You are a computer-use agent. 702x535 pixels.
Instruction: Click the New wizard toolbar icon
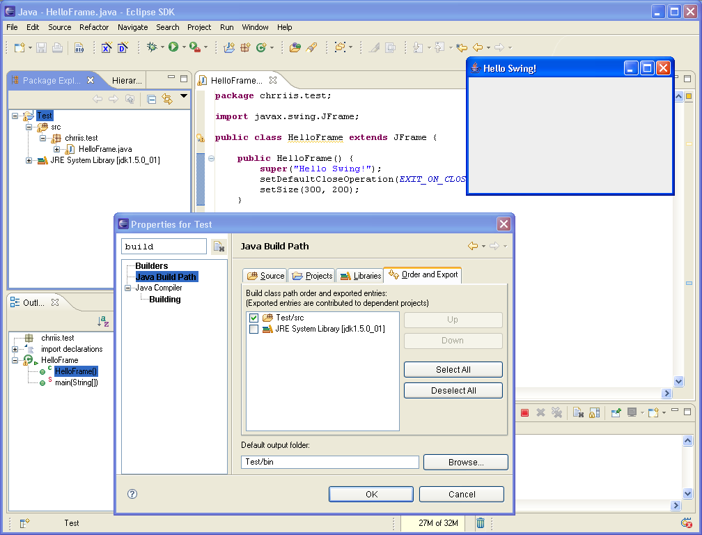click(x=19, y=47)
